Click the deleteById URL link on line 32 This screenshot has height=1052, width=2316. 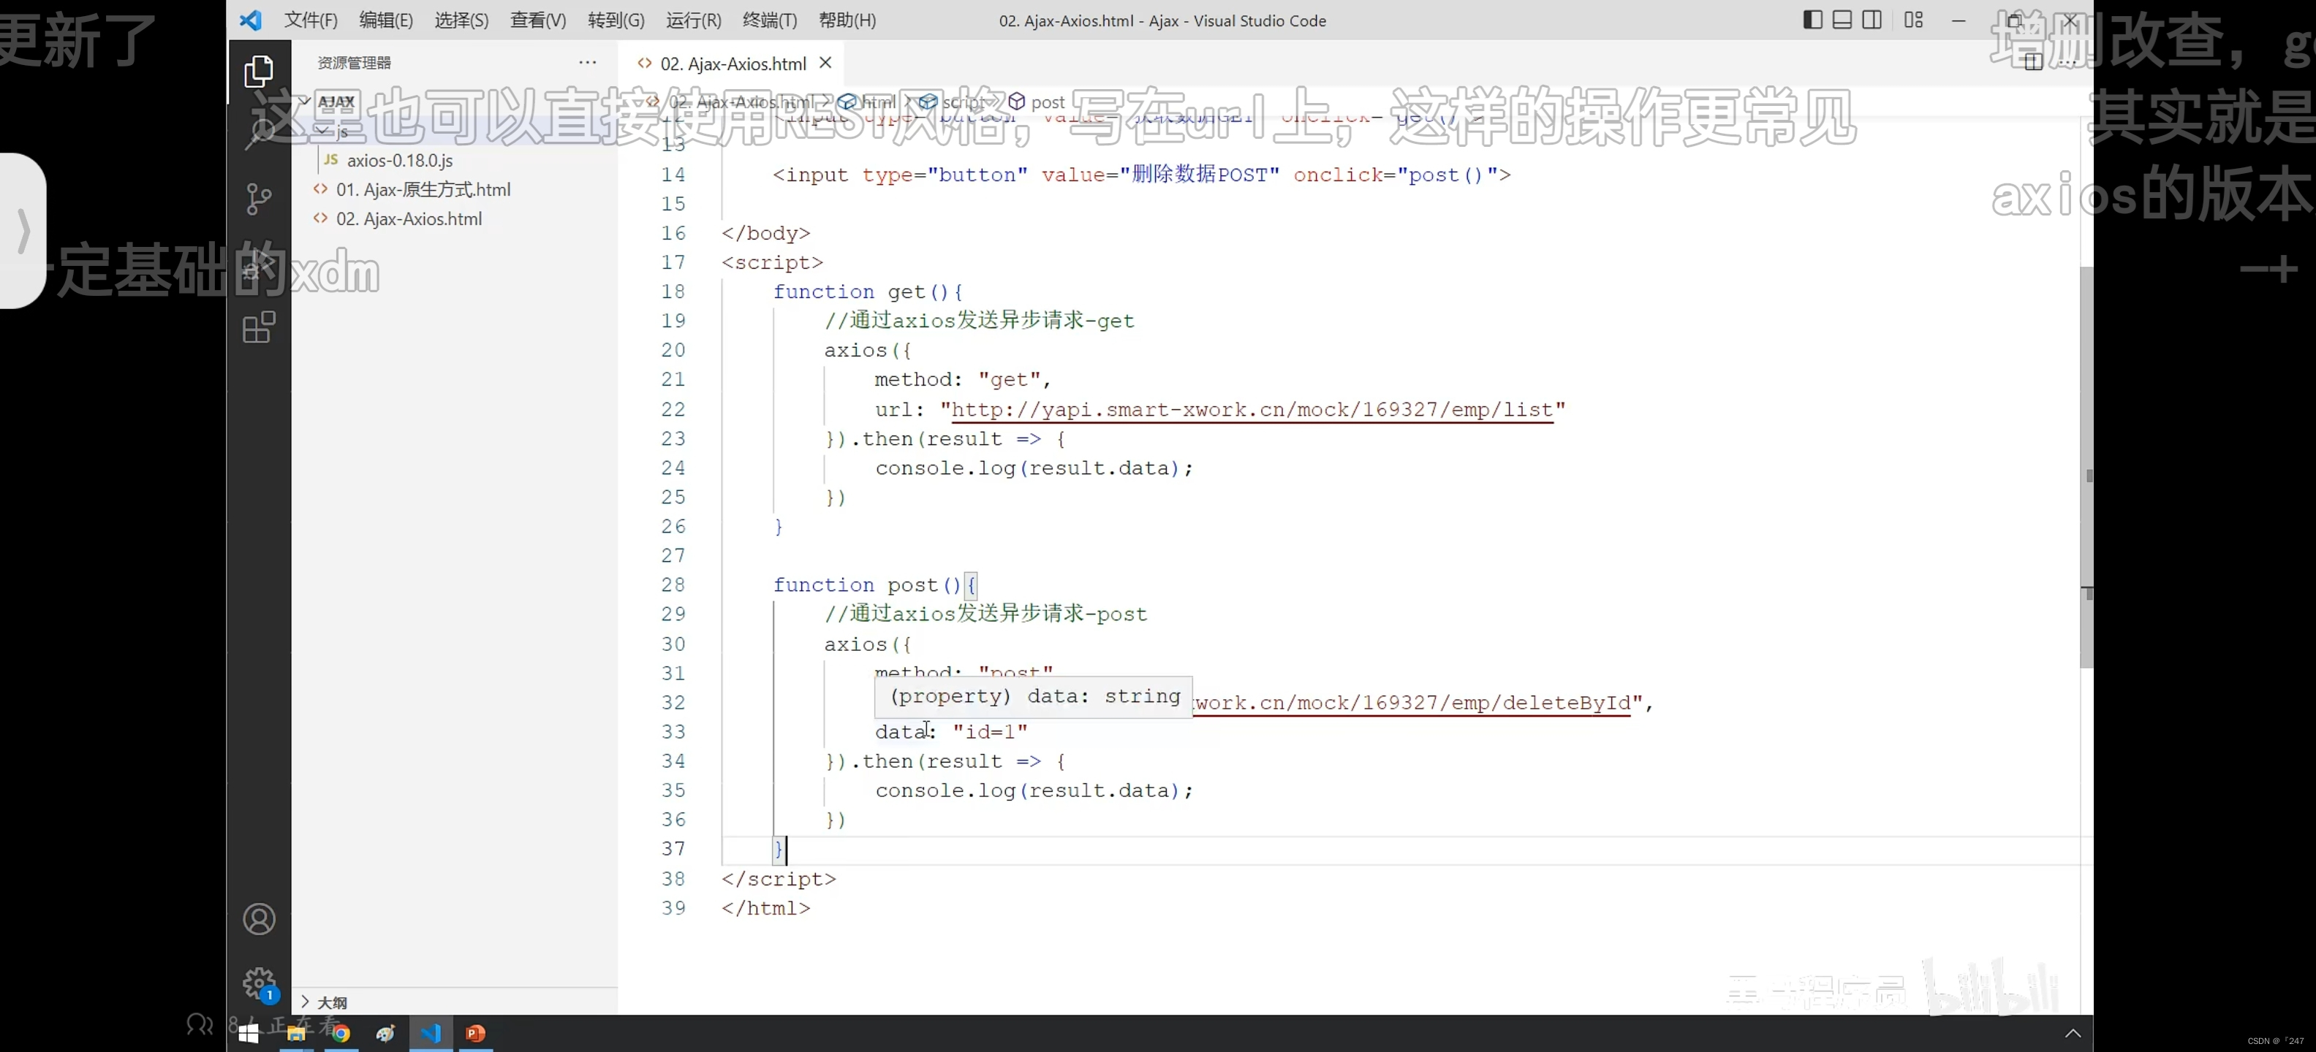[x=1412, y=703]
